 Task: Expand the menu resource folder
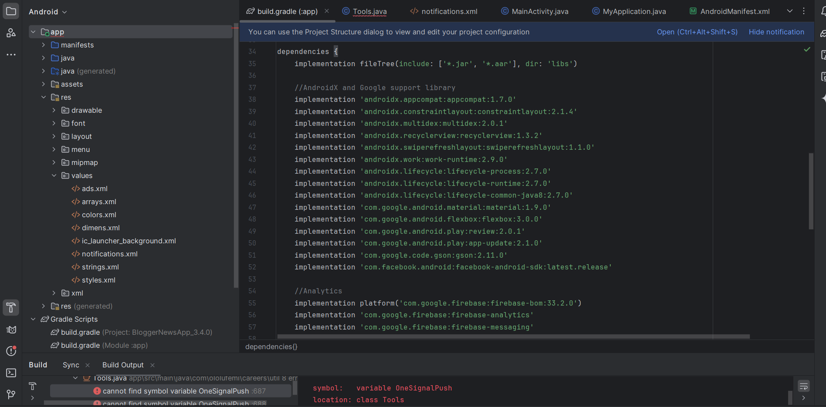click(x=54, y=149)
